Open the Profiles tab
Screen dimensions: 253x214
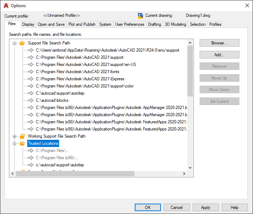pyautogui.click(x=215, y=24)
